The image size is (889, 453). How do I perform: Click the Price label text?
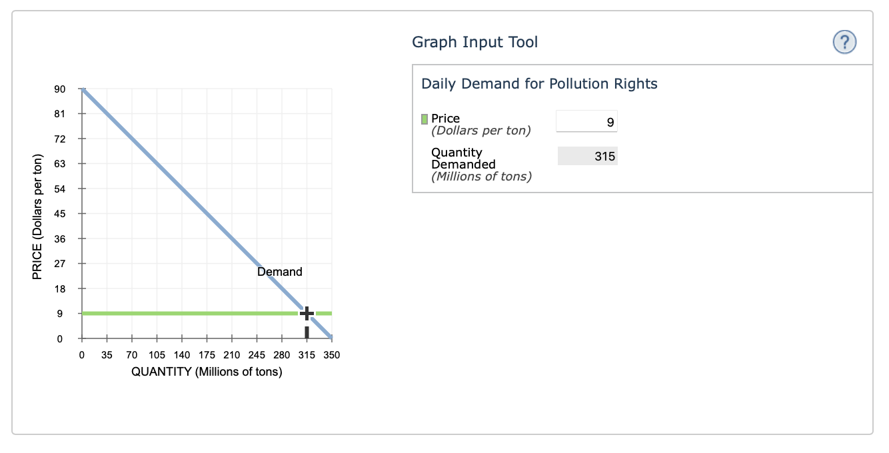click(445, 118)
